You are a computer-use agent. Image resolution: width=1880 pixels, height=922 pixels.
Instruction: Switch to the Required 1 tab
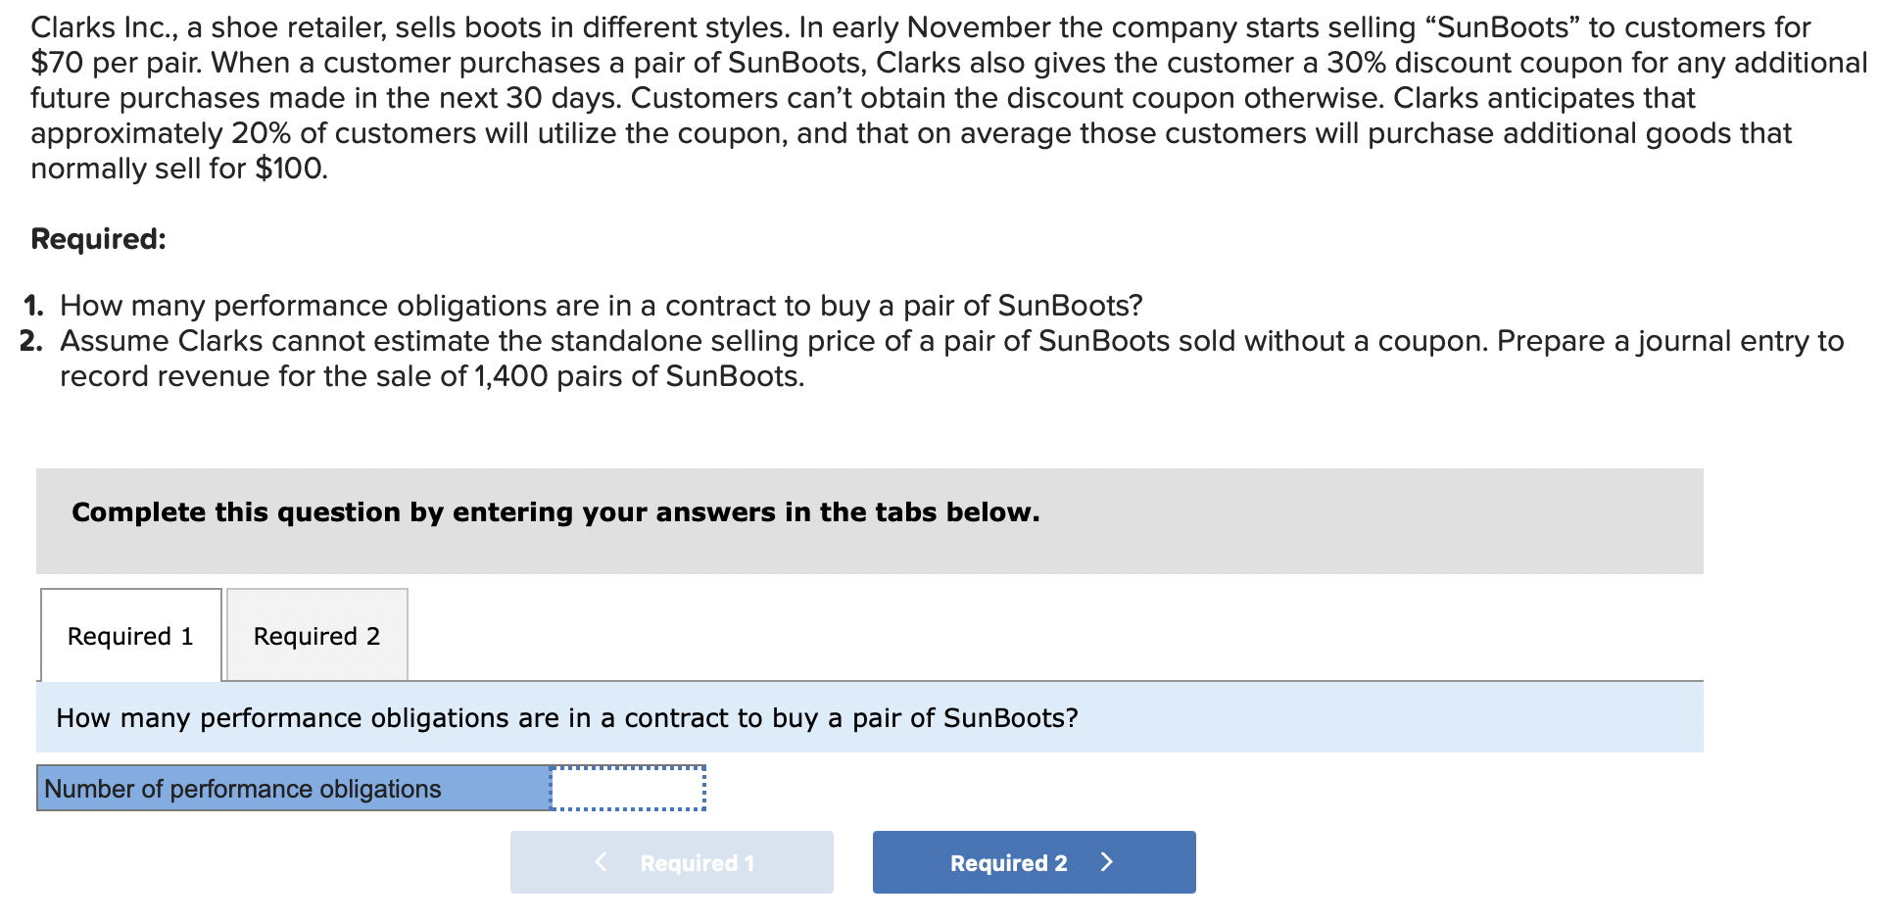(130, 636)
